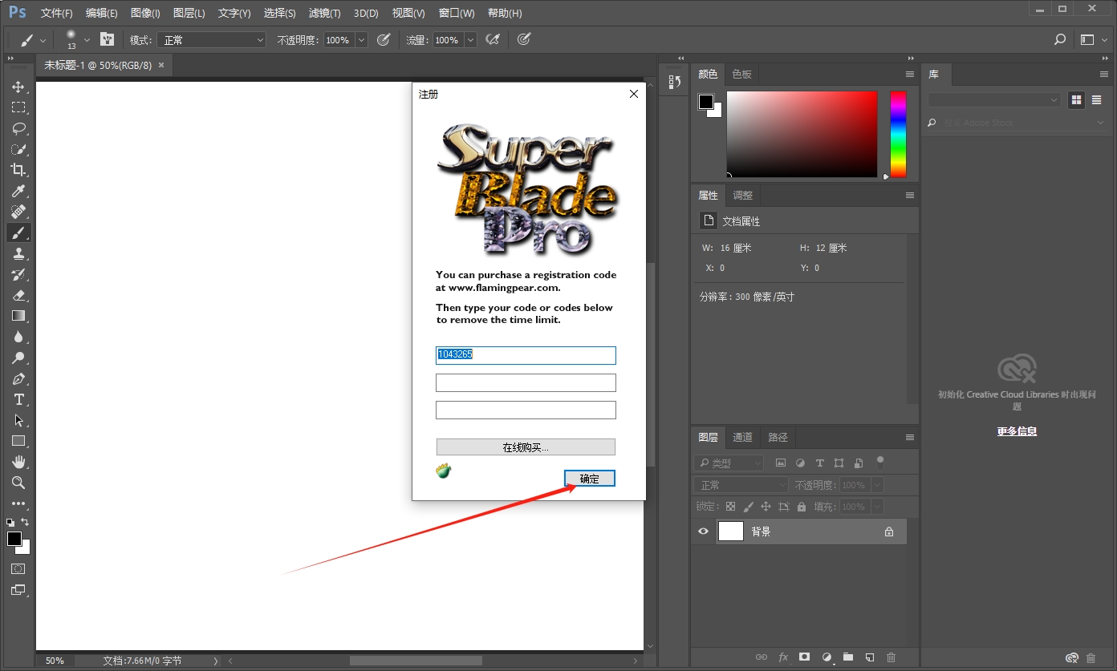1117x671 pixels.
Task: Open the brush opacity 不透明度 slider arrow
Action: [361, 39]
